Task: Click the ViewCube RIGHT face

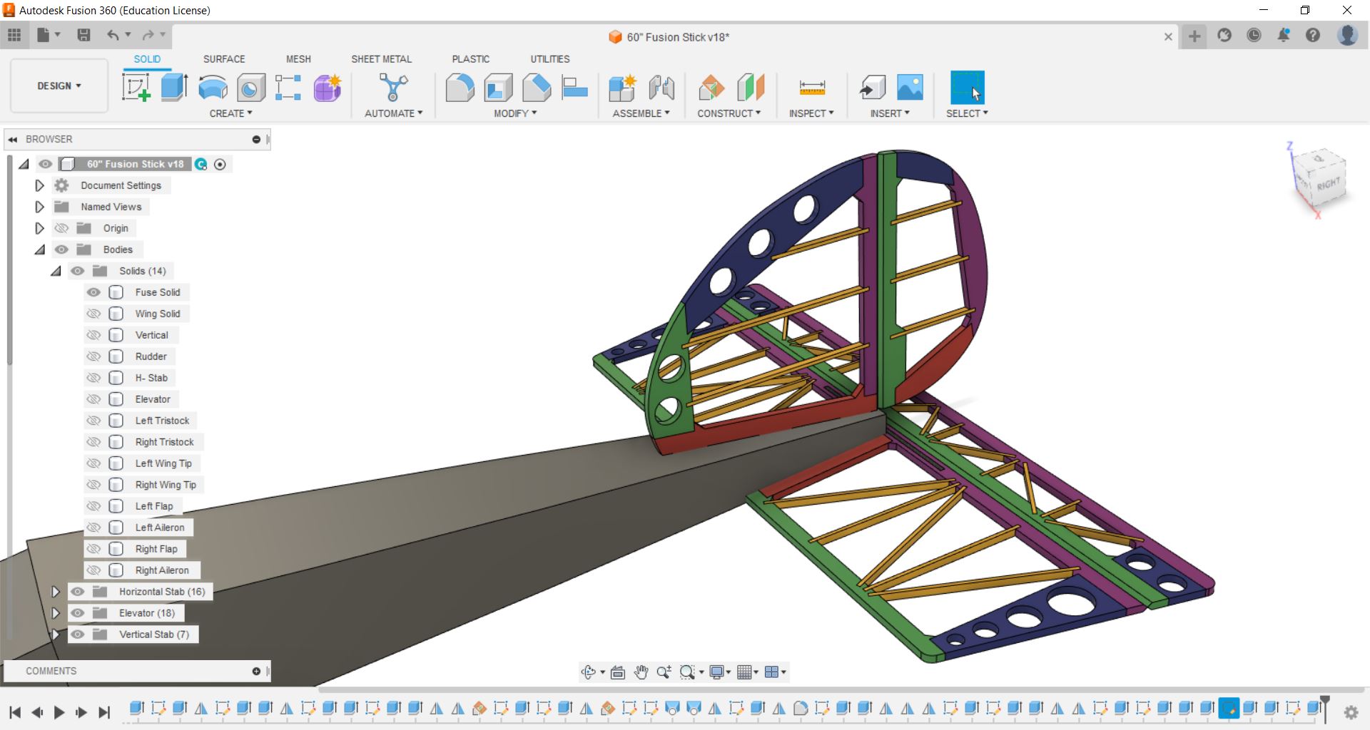Action: pyautogui.click(x=1327, y=185)
